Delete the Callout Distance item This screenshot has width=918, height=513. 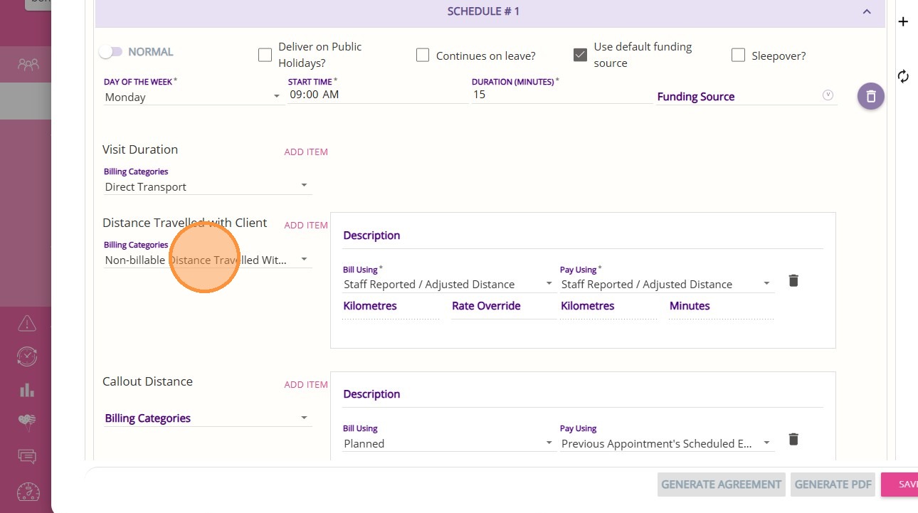[x=793, y=439]
